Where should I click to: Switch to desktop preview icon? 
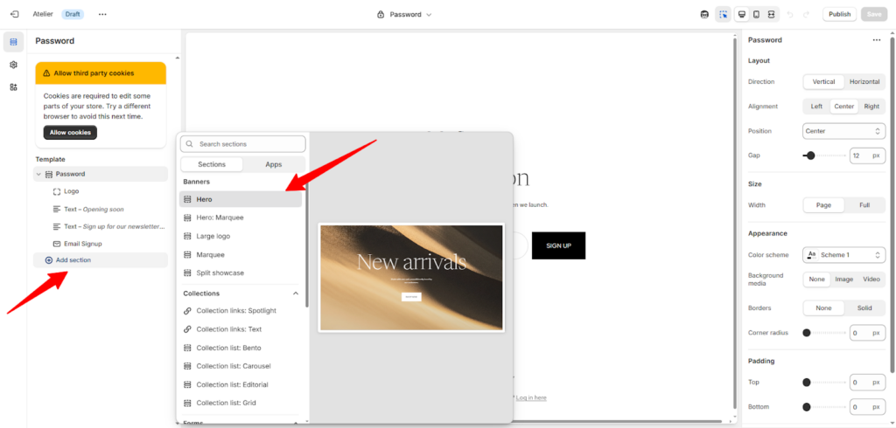741,14
